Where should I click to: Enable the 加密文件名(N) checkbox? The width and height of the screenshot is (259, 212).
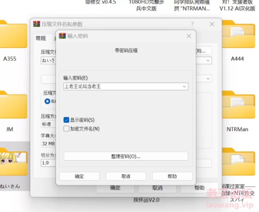[66, 129]
